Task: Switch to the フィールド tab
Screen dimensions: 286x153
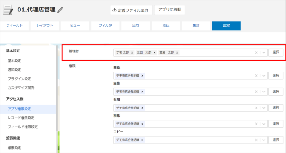Action: pos(15,26)
